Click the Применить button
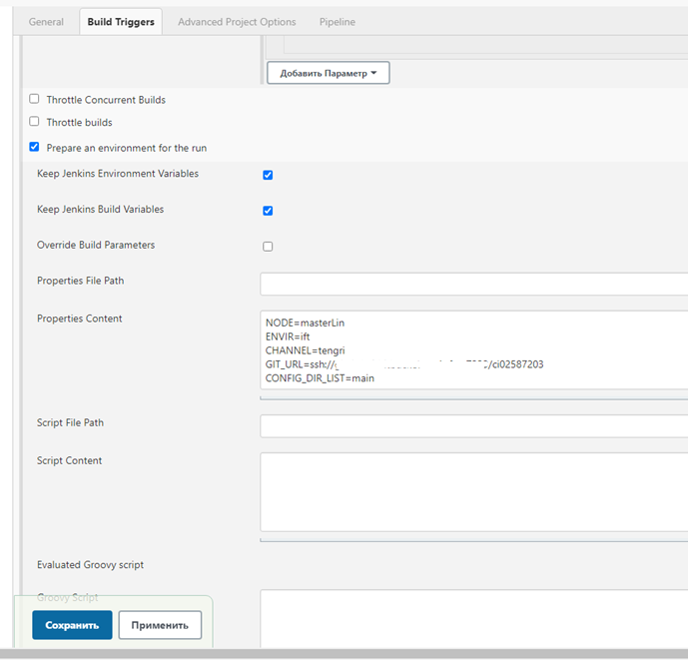 (160, 625)
